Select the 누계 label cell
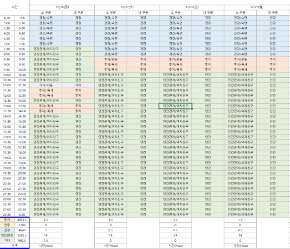The height and width of the screenshot is (249, 290). pyautogui.click(x=15, y=245)
